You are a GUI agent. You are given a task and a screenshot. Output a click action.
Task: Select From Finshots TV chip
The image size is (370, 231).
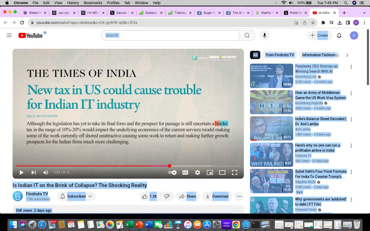[x=280, y=55]
